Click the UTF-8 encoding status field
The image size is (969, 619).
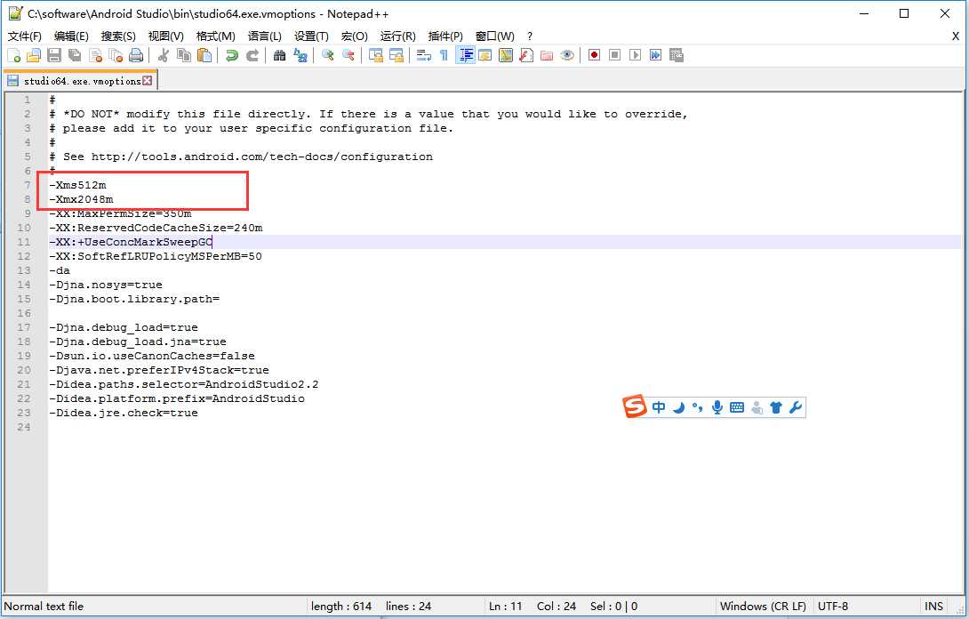(x=833, y=606)
